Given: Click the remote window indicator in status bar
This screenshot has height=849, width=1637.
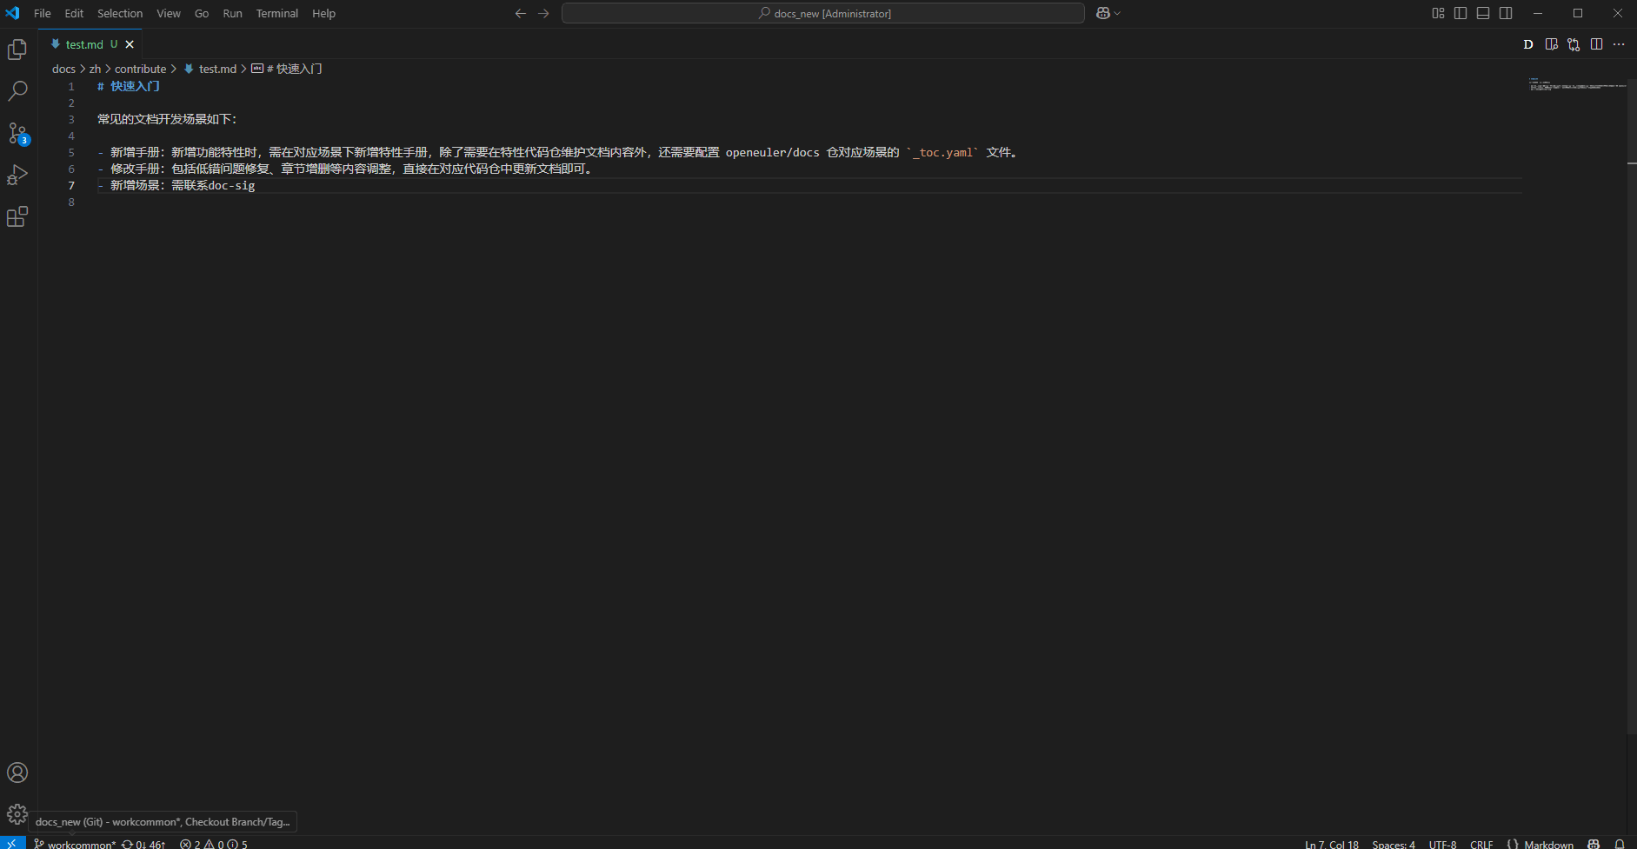Looking at the screenshot, I should (x=12, y=843).
